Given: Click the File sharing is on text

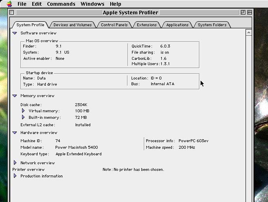Looking at the screenshot, I should tap(165, 52).
